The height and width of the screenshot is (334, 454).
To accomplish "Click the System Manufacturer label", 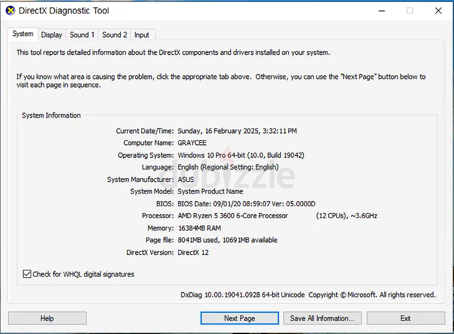I will (x=140, y=179).
